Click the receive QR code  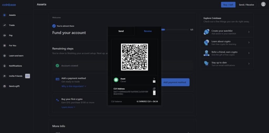click(134, 57)
